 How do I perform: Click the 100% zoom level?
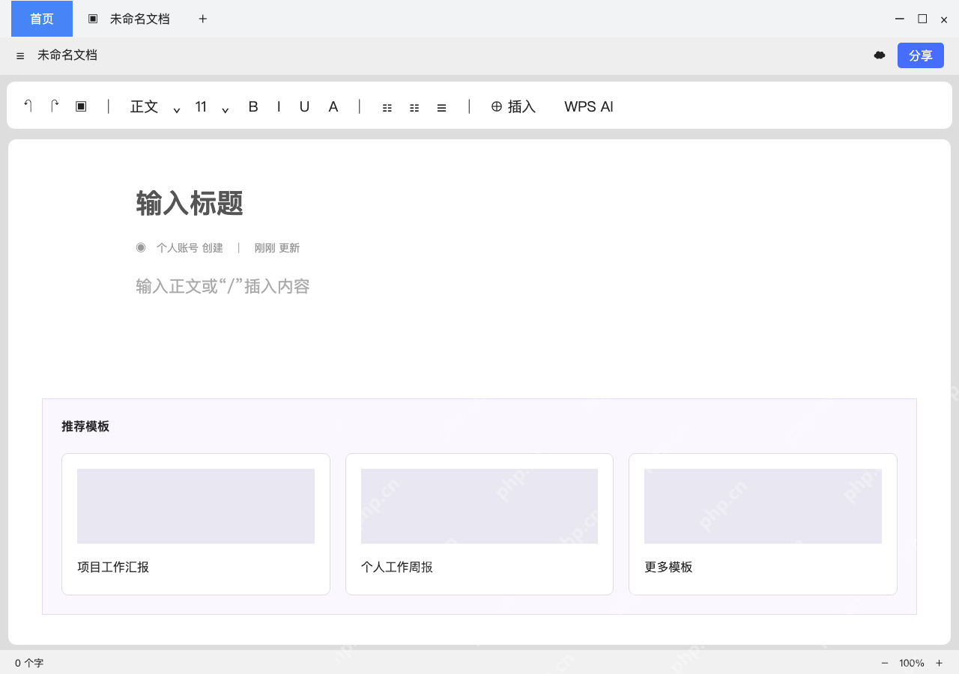coord(912,663)
